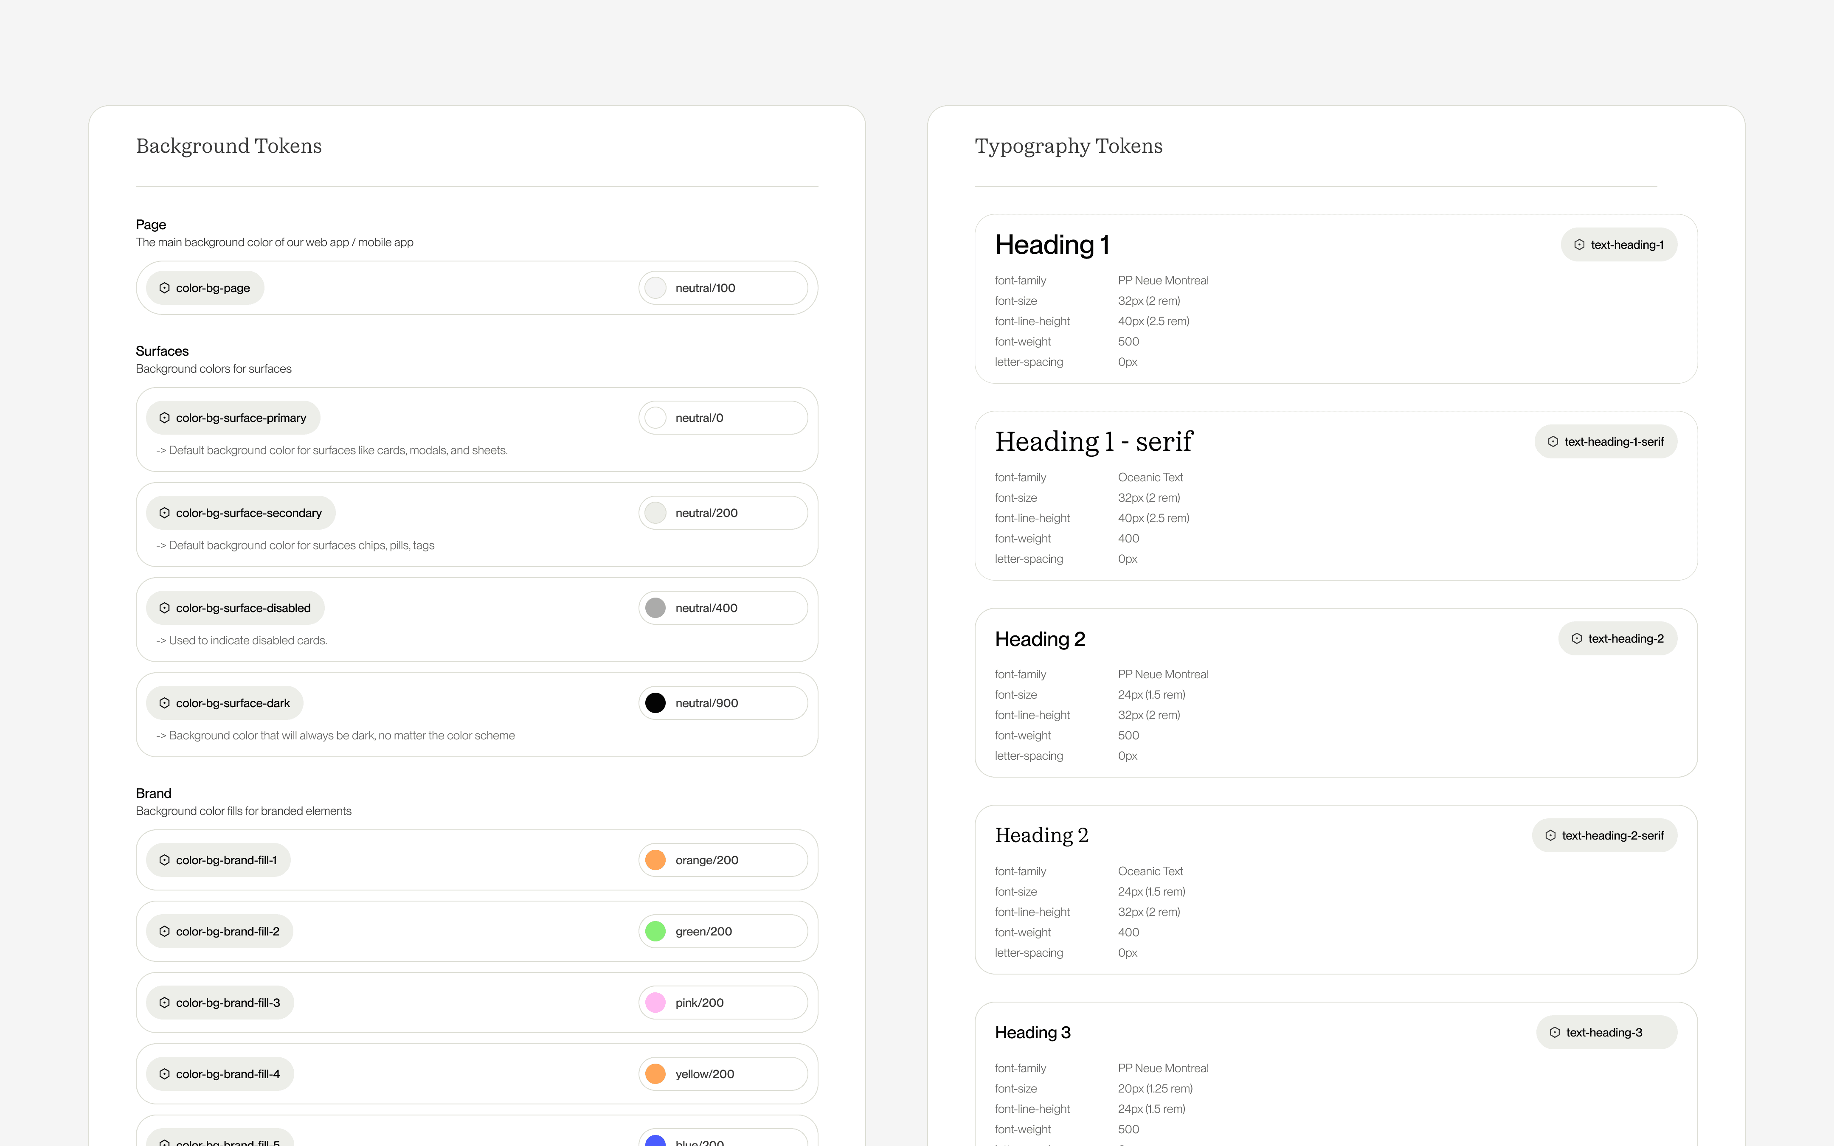
Task: Click the hexagon icon in text-heading-1 chip
Action: (x=1579, y=245)
